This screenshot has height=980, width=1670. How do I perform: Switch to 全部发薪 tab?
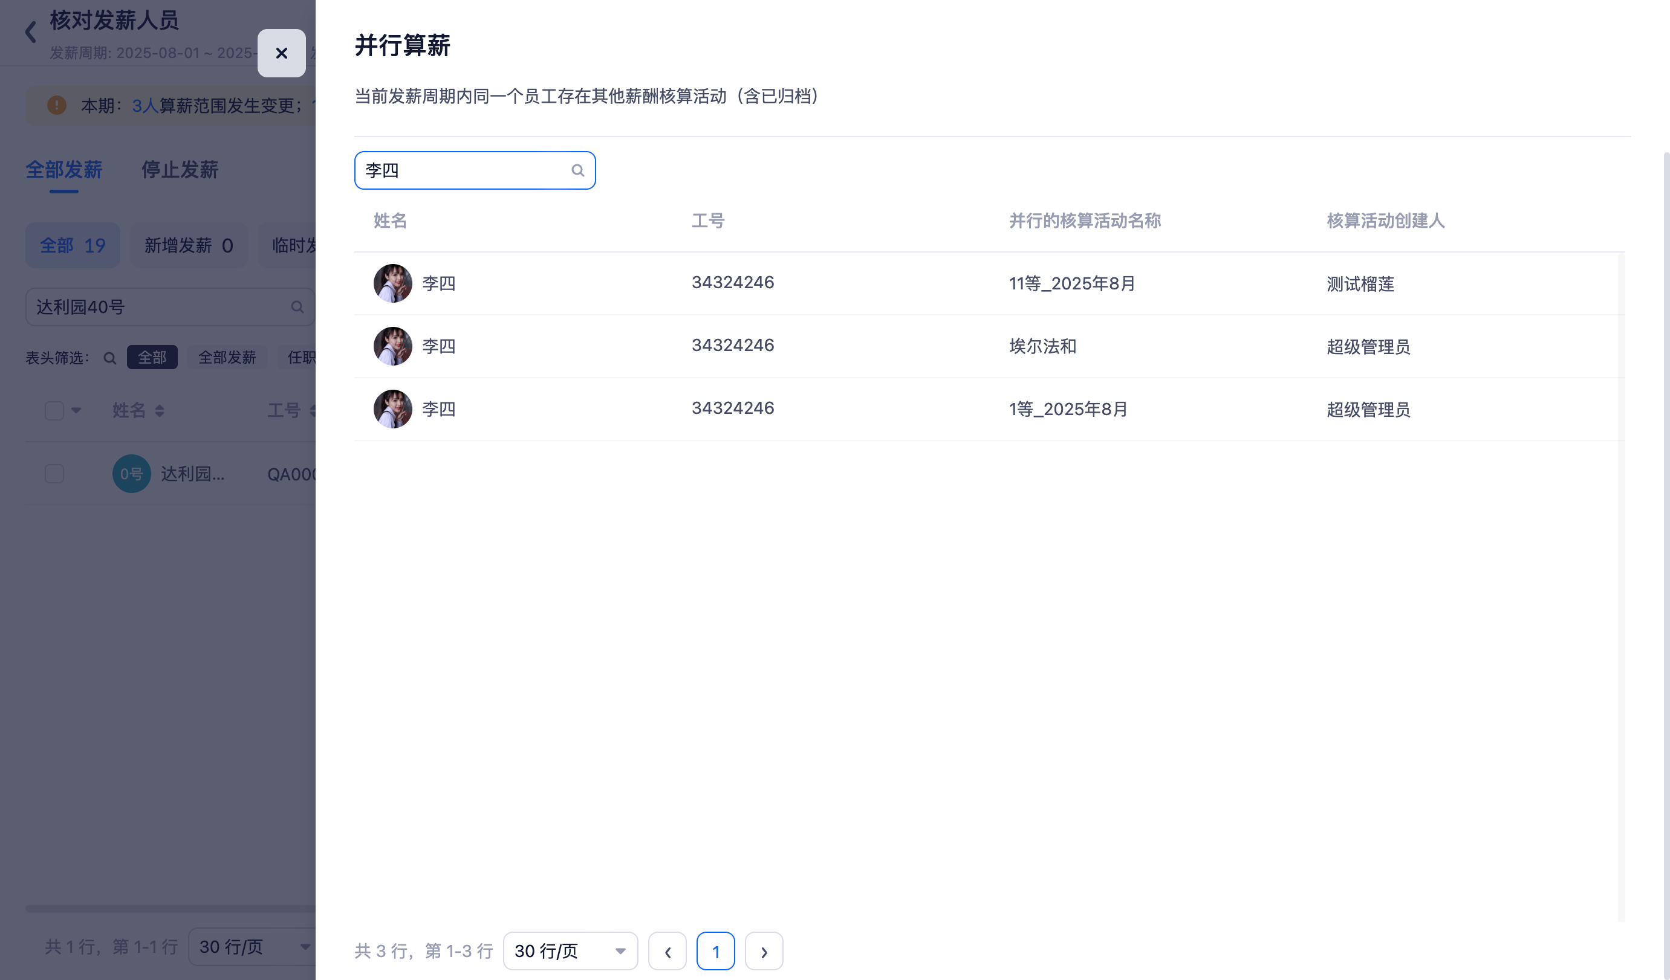[63, 170]
